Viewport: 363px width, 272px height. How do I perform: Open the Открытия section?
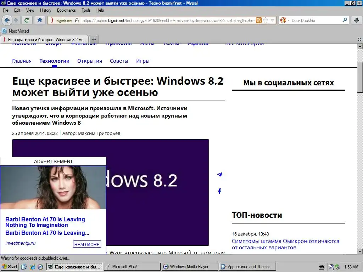pos(90,61)
